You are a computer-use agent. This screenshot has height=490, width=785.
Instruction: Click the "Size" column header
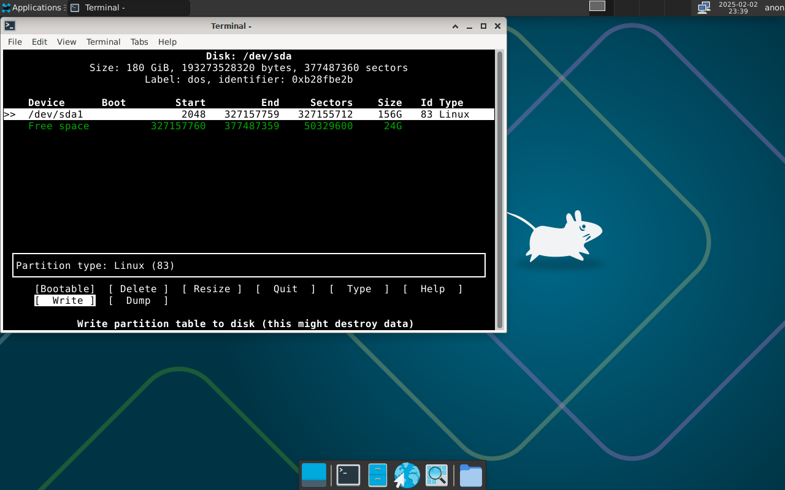[x=390, y=103]
